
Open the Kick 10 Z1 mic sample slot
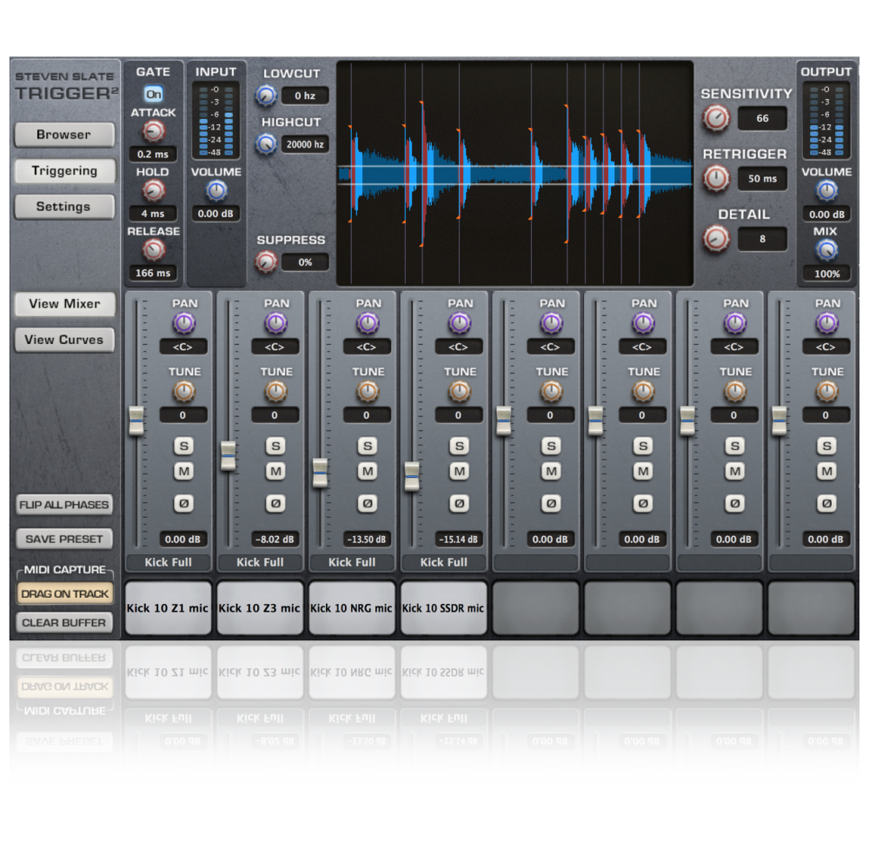click(168, 607)
